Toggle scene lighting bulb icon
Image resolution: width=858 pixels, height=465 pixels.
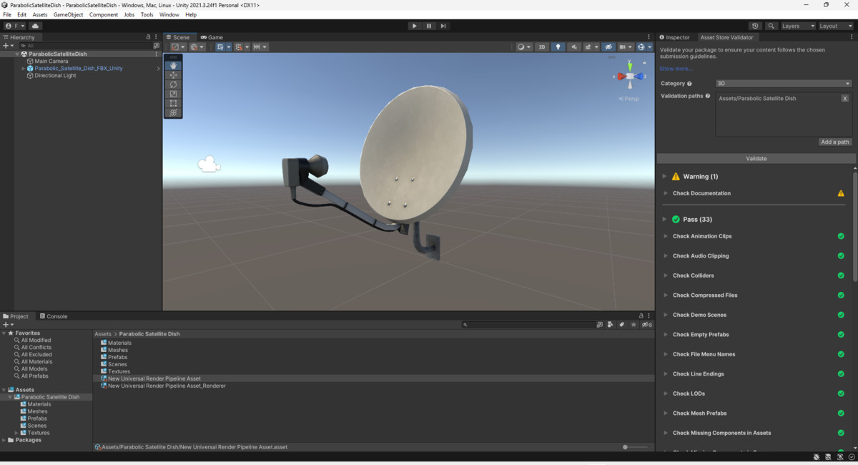[558, 46]
